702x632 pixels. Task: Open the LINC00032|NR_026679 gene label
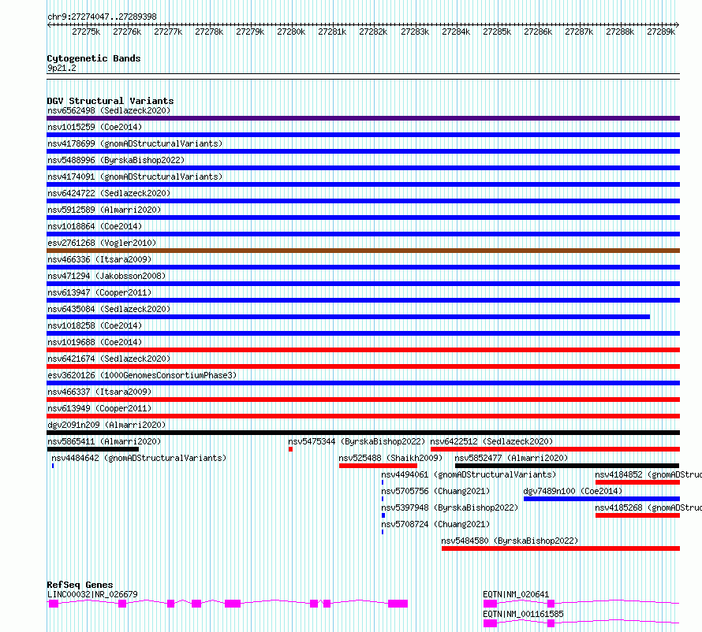coord(92,594)
